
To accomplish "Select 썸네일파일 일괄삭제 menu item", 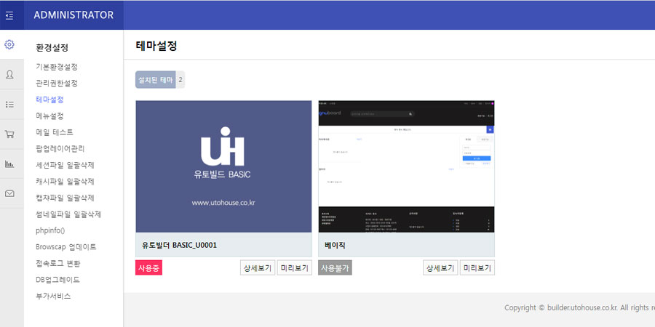I will coord(68,214).
